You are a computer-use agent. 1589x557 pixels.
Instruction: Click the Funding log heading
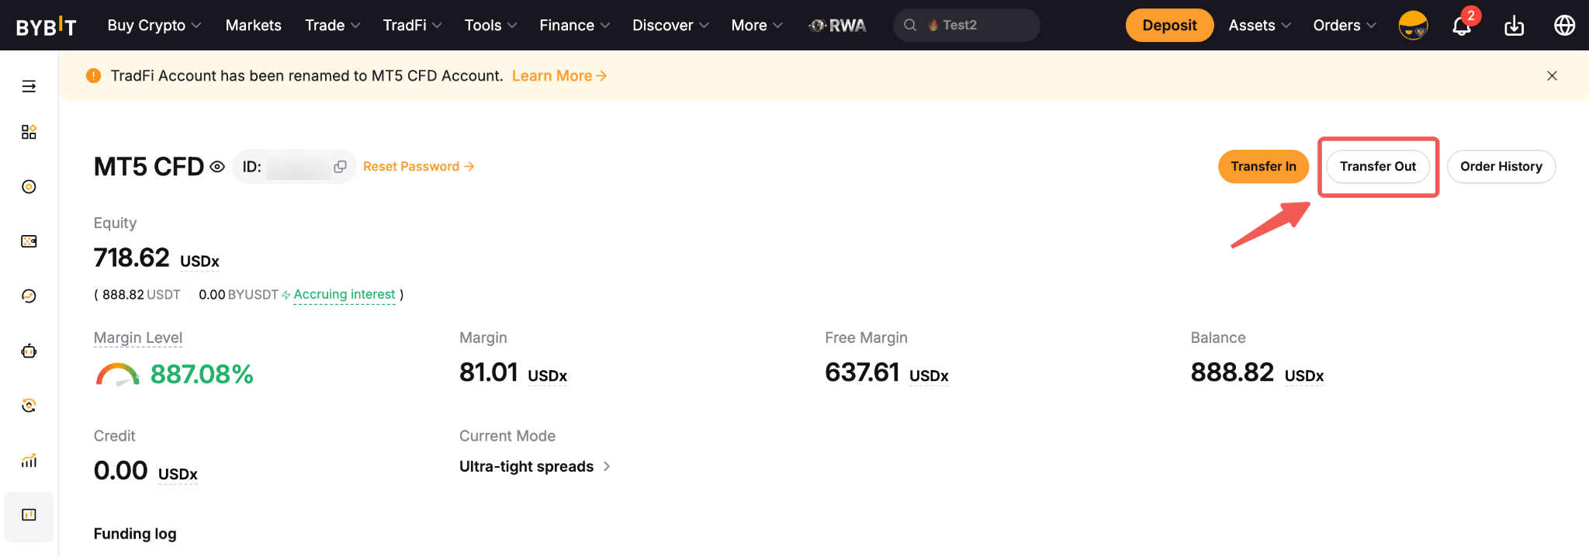point(135,534)
